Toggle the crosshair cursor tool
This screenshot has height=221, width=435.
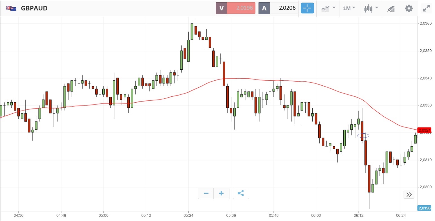pos(307,8)
